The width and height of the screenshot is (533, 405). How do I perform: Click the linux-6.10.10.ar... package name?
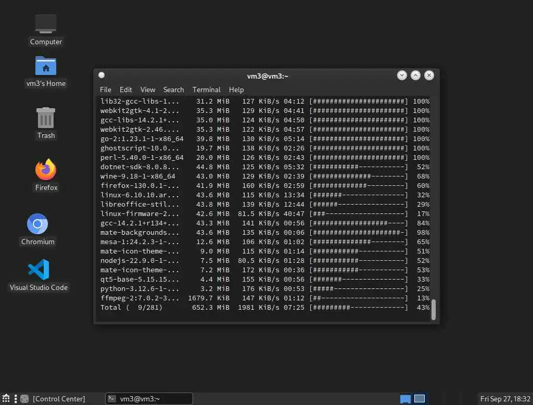[x=139, y=195]
